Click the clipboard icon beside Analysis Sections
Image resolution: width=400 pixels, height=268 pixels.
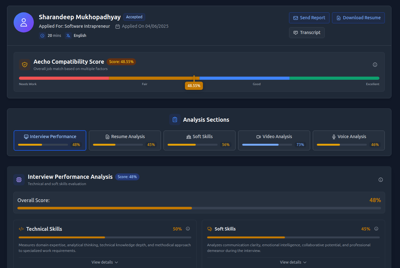point(175,120)
